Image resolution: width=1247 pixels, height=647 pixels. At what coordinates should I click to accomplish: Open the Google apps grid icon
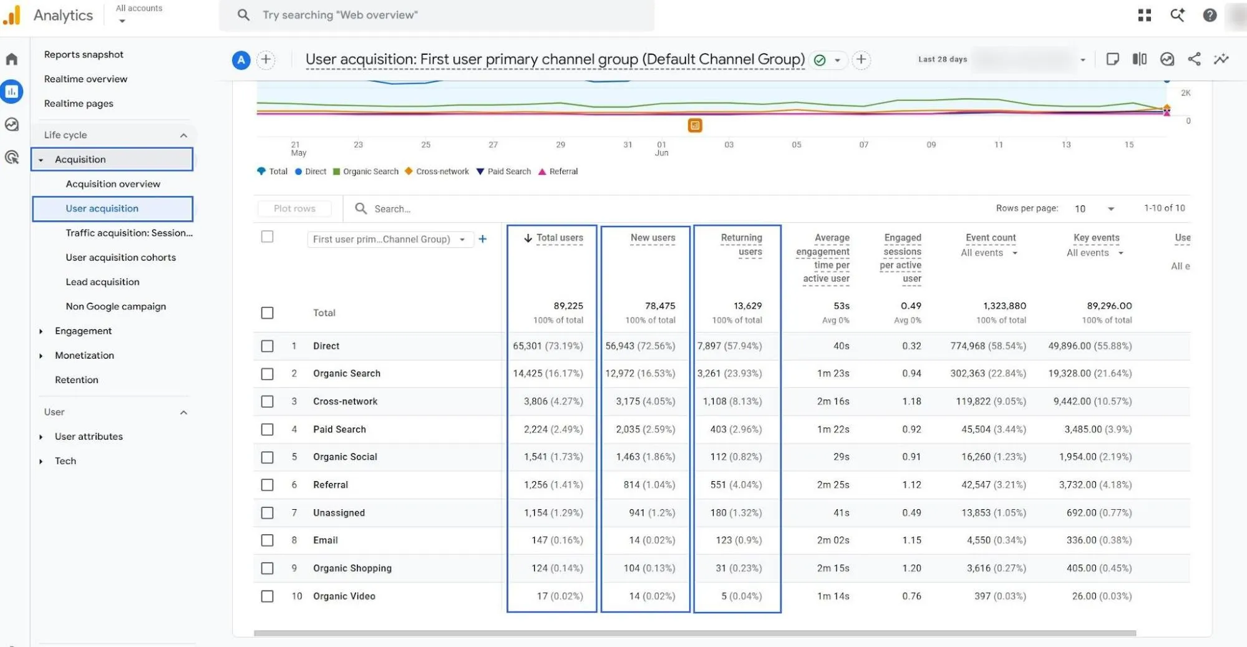[x=1145, y=15]
